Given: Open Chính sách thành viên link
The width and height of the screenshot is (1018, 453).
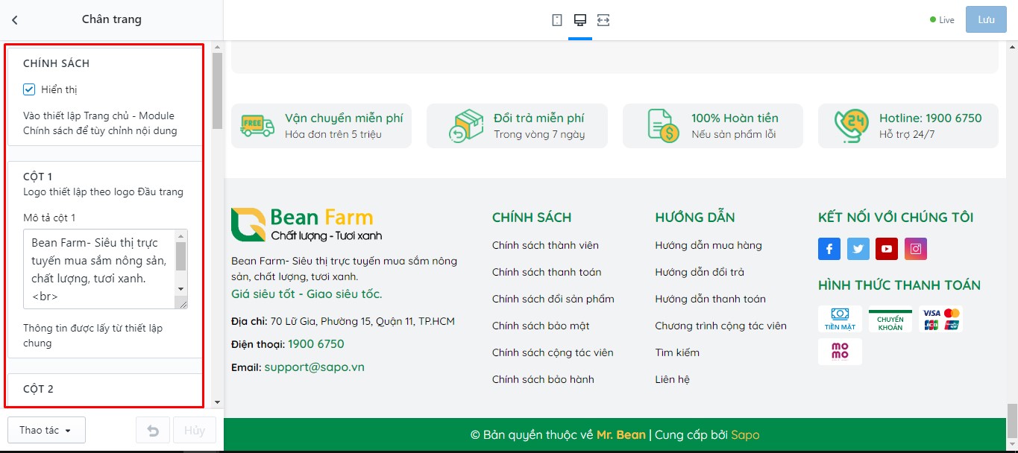Looking at the screenshot, I should 545,245.
